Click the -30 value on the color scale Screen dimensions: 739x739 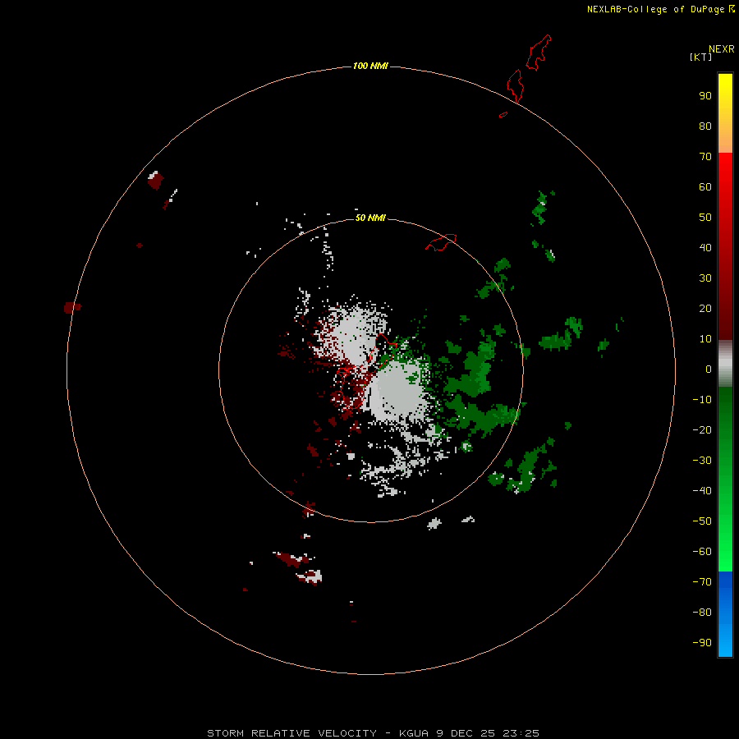702,461
